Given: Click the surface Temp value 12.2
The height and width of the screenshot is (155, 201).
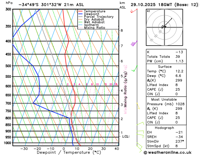Looking at the screenshot, I should click(x=180, y=71).
